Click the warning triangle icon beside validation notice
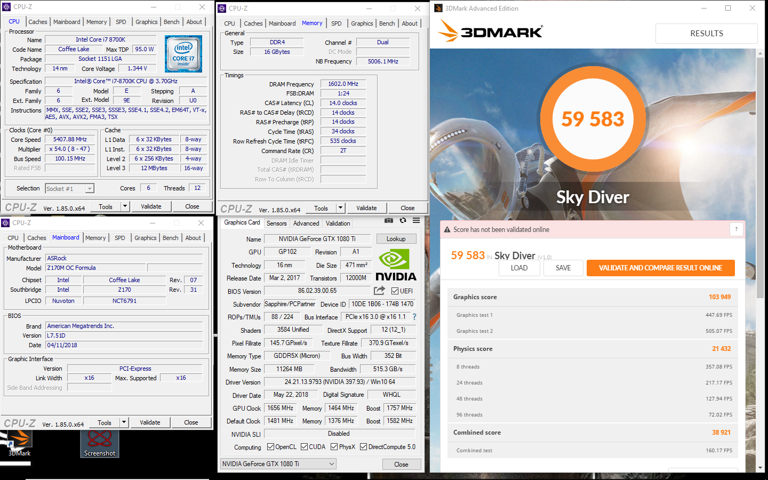The image size is (768, 480). point(447,229)
